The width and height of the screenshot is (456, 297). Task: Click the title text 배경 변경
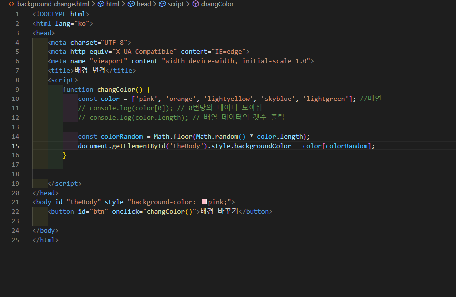(90, 70)
